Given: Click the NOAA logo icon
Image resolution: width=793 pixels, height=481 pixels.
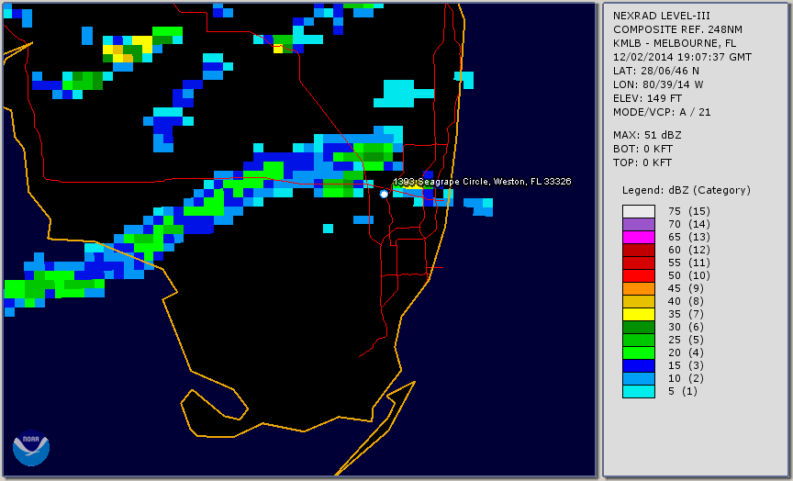Looking at the screenshot, I should (31, 448).
